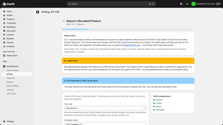Viewport: 223px width, 125px height.
Task: Open the notifications bell
Action: [187, 4]
